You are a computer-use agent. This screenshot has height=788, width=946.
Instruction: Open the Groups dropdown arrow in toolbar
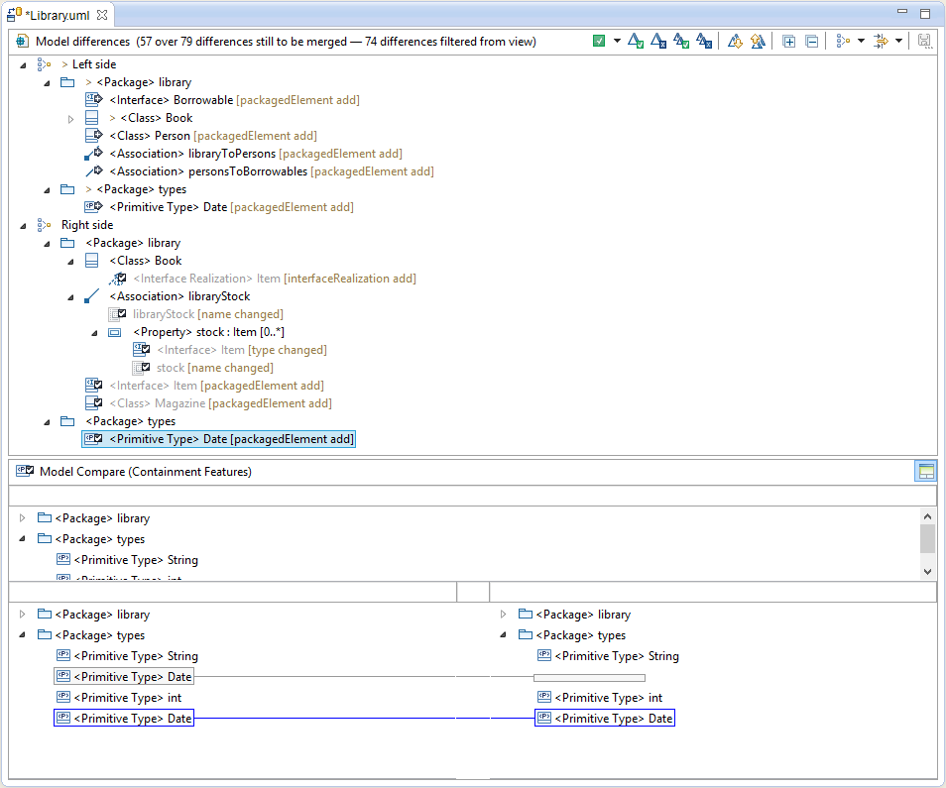pyautogui.click(x=861, y=42)
